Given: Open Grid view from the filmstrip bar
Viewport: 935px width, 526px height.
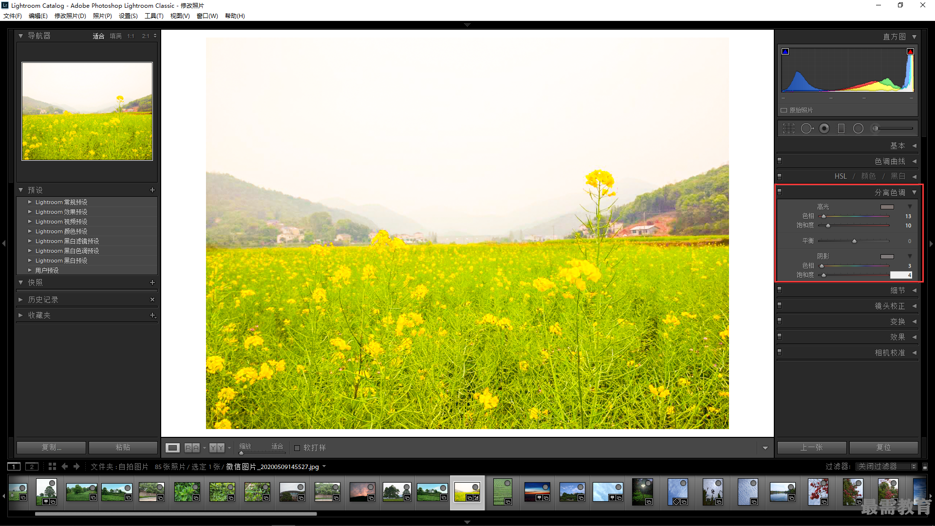Looking at the screenshot, I should [x=52, y=467].
